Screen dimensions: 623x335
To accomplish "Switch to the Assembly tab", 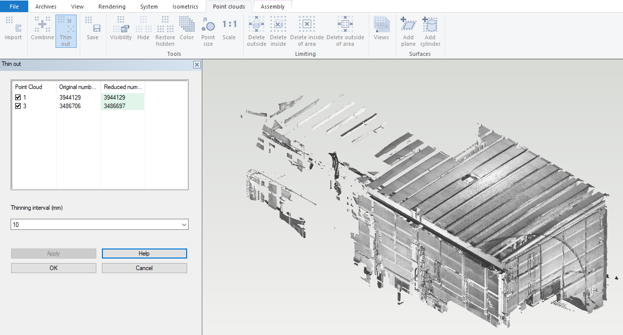I will [x=272, y=7].
